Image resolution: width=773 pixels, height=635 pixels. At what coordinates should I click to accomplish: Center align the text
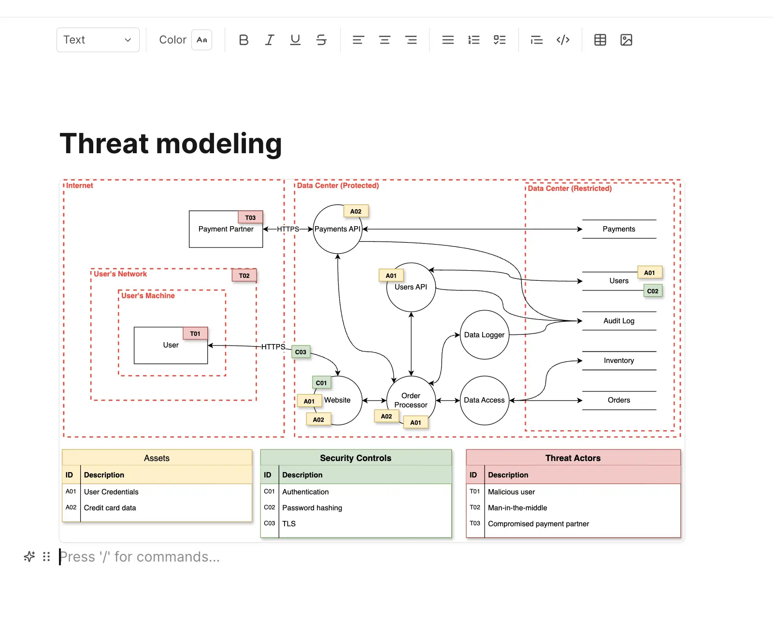point(385,40)
